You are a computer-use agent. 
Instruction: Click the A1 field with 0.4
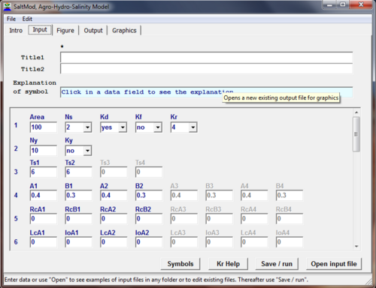tap(44, 195)
